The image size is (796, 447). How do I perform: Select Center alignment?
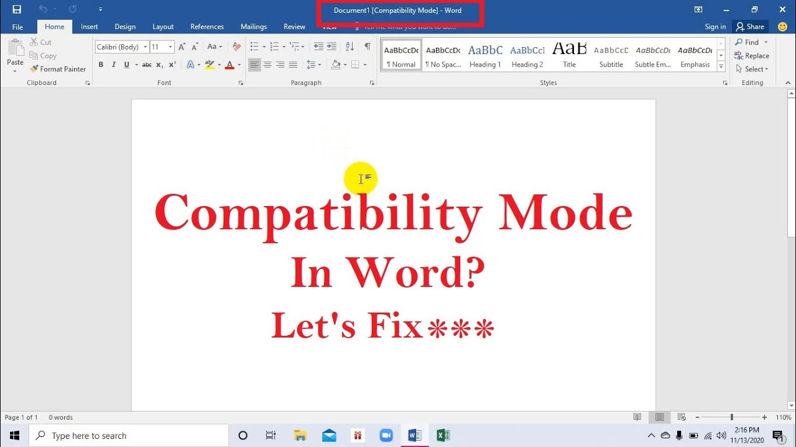(267, 65)
